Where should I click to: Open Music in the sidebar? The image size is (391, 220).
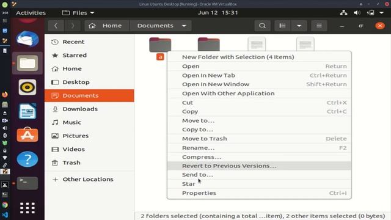89,122
